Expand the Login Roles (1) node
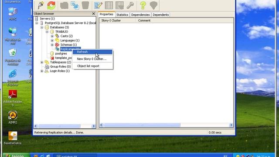The width and height of the screenshot is (279, 157). pyautogui.click(x=42, y=71)
